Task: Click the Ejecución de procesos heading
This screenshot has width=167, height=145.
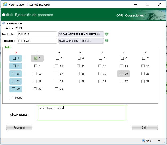Action: pos(34,15)
